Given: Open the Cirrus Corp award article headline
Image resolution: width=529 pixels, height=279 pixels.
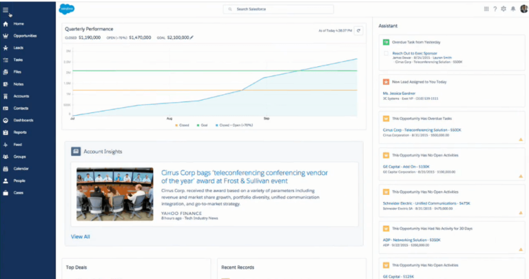Looking at the screenshot, I should (245, 177).
